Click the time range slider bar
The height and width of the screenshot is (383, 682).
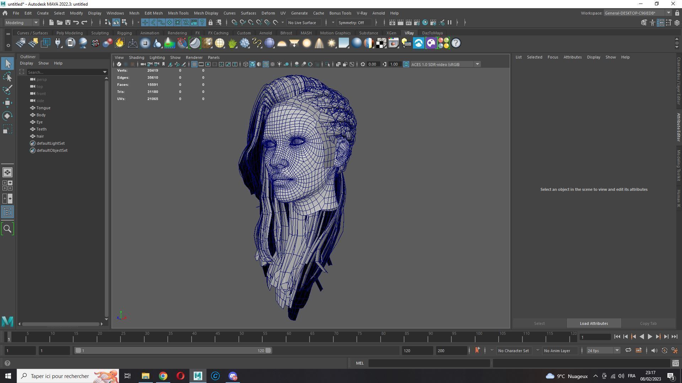pos(173,351)
